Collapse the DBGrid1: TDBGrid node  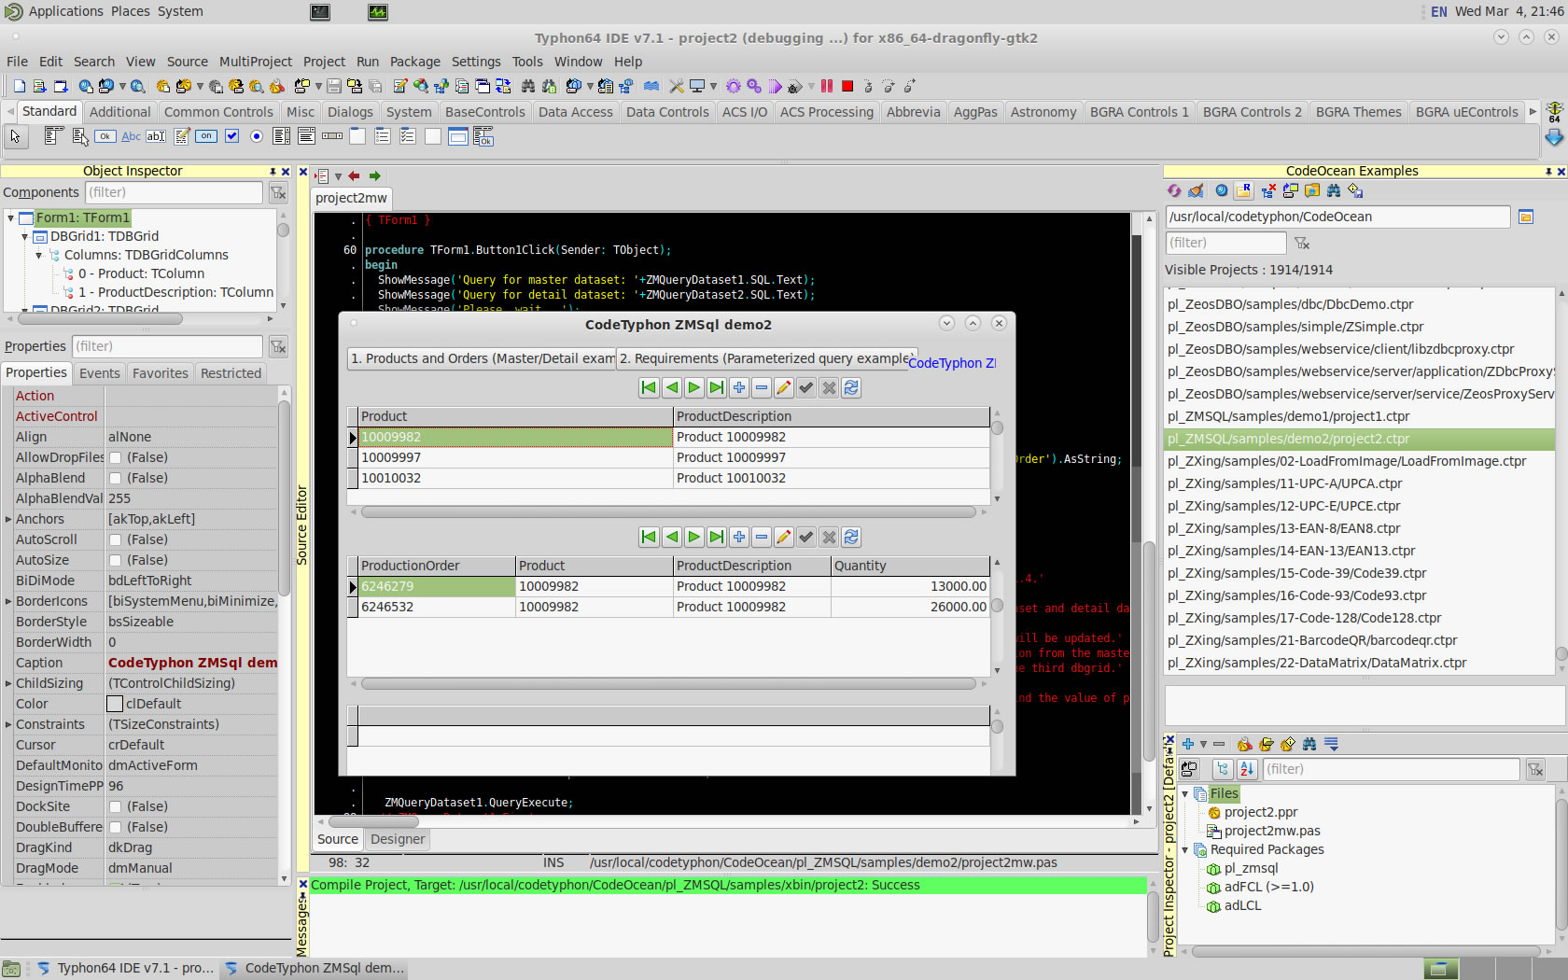click(25, 236)
